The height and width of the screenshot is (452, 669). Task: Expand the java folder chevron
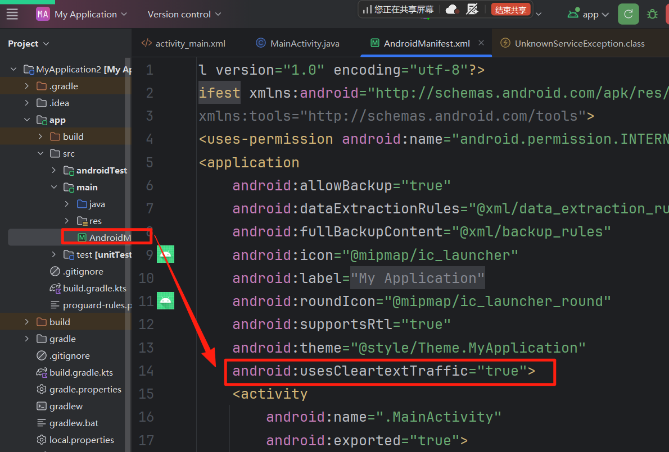[67, 204]
